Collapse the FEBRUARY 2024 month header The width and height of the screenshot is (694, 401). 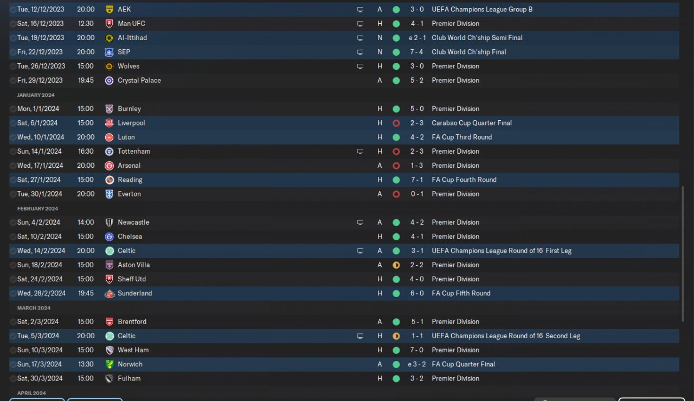pyautogui.click(x=37, y=208)
